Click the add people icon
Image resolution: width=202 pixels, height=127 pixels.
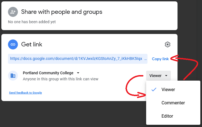tap(13, 12)
